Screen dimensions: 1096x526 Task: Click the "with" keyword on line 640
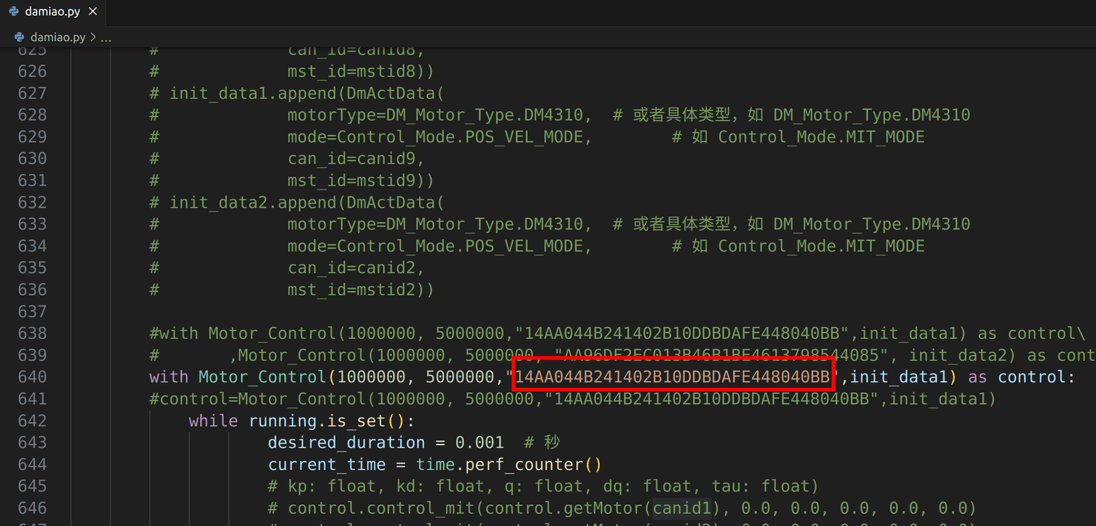[x=169, y=377]
